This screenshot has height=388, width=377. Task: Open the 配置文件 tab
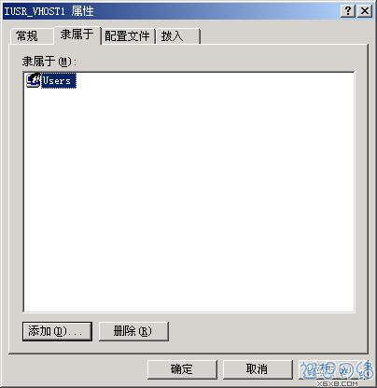coord(127,36)
